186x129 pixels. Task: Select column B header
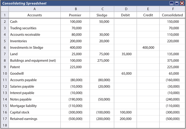75,9
